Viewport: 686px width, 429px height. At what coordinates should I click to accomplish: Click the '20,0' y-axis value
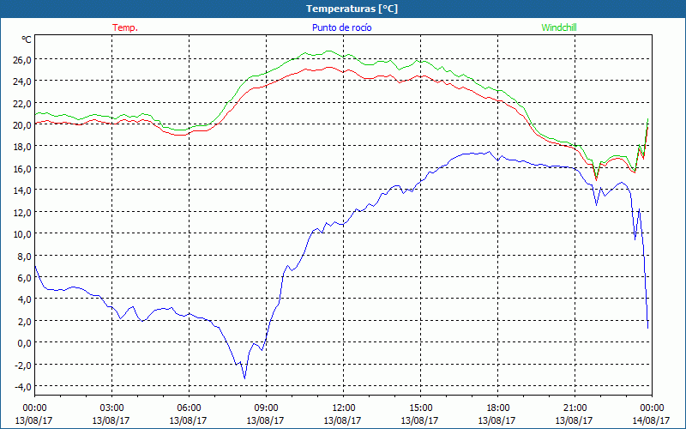pos(22,124)
